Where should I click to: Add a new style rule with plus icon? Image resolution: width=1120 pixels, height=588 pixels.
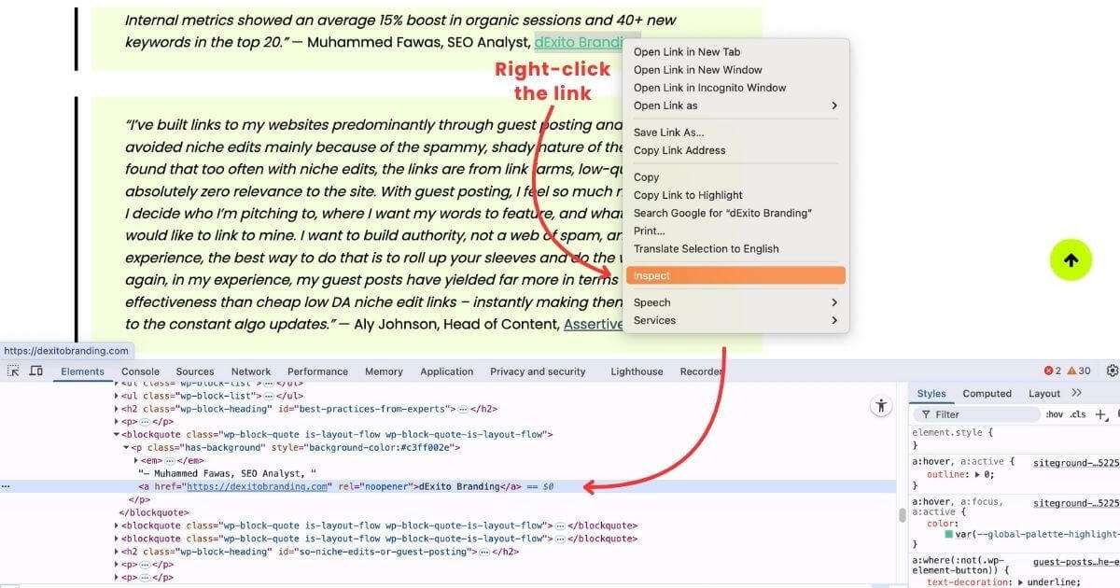click(x=1101, y=414)
